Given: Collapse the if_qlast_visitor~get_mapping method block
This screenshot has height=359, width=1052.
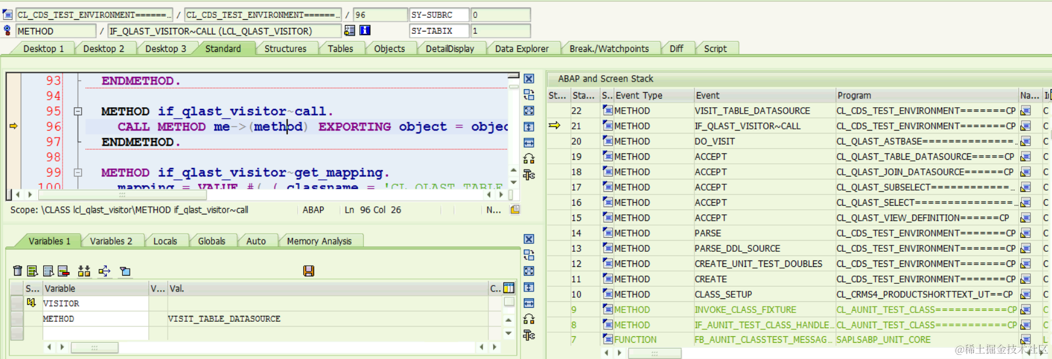Looking at the screenshot, I should tap(78, 173).
